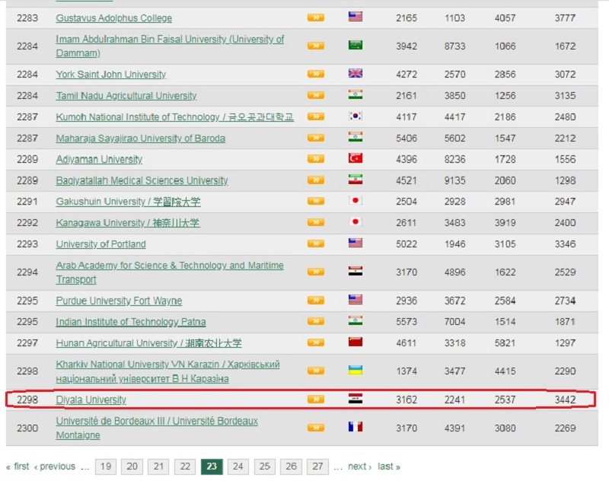The image size is (609, 484).
Task: Go to page 27
Action: click(x=317, y=466)
